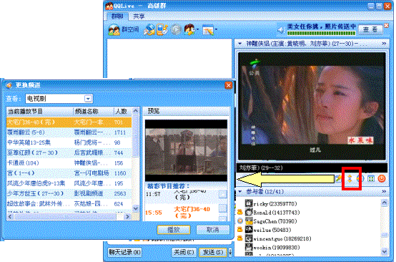Open send options arrow beside 发送 button

(230, 252)
